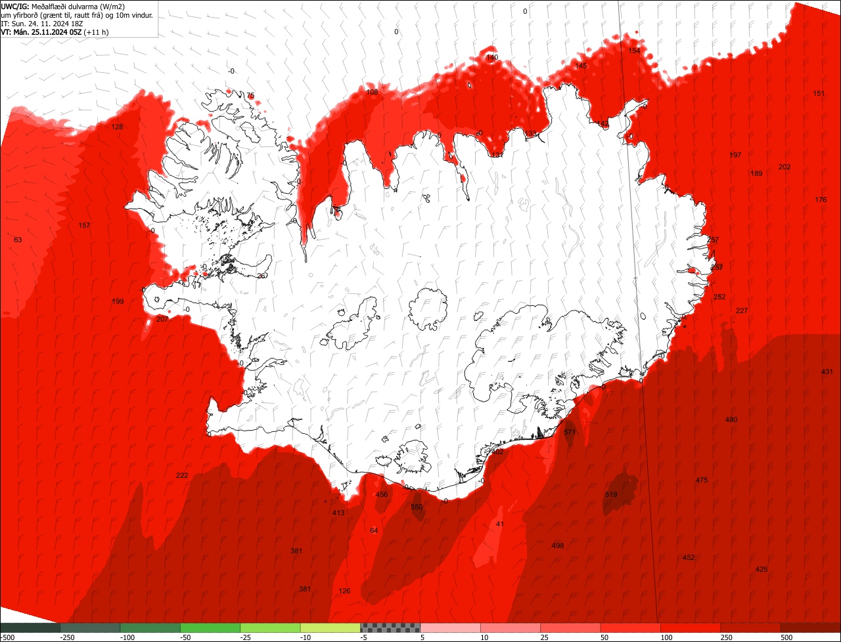Select the yellow-green swatch between -10 and -5
Screen dimensions: 841x642
point(330,628)
